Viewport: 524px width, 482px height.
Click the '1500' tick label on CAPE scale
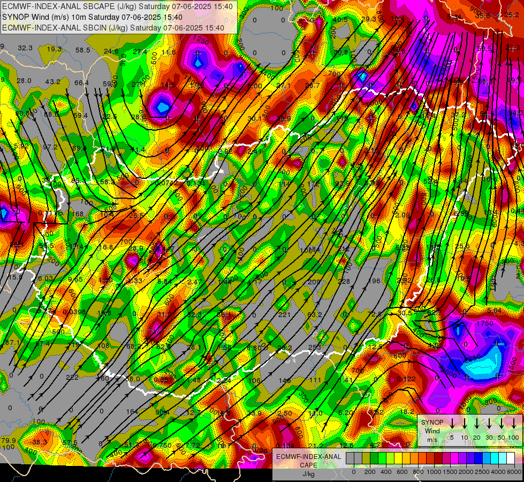click(x=450, y=472)
